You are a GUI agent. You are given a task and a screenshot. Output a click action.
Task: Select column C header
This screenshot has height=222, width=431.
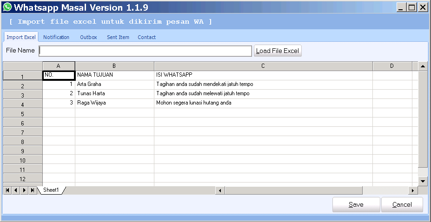coord(263,66)
